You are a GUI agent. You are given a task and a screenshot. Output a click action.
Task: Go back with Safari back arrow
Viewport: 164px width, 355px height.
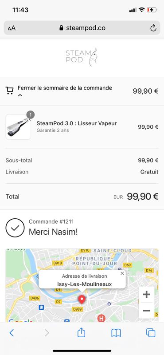pos(12,332)
